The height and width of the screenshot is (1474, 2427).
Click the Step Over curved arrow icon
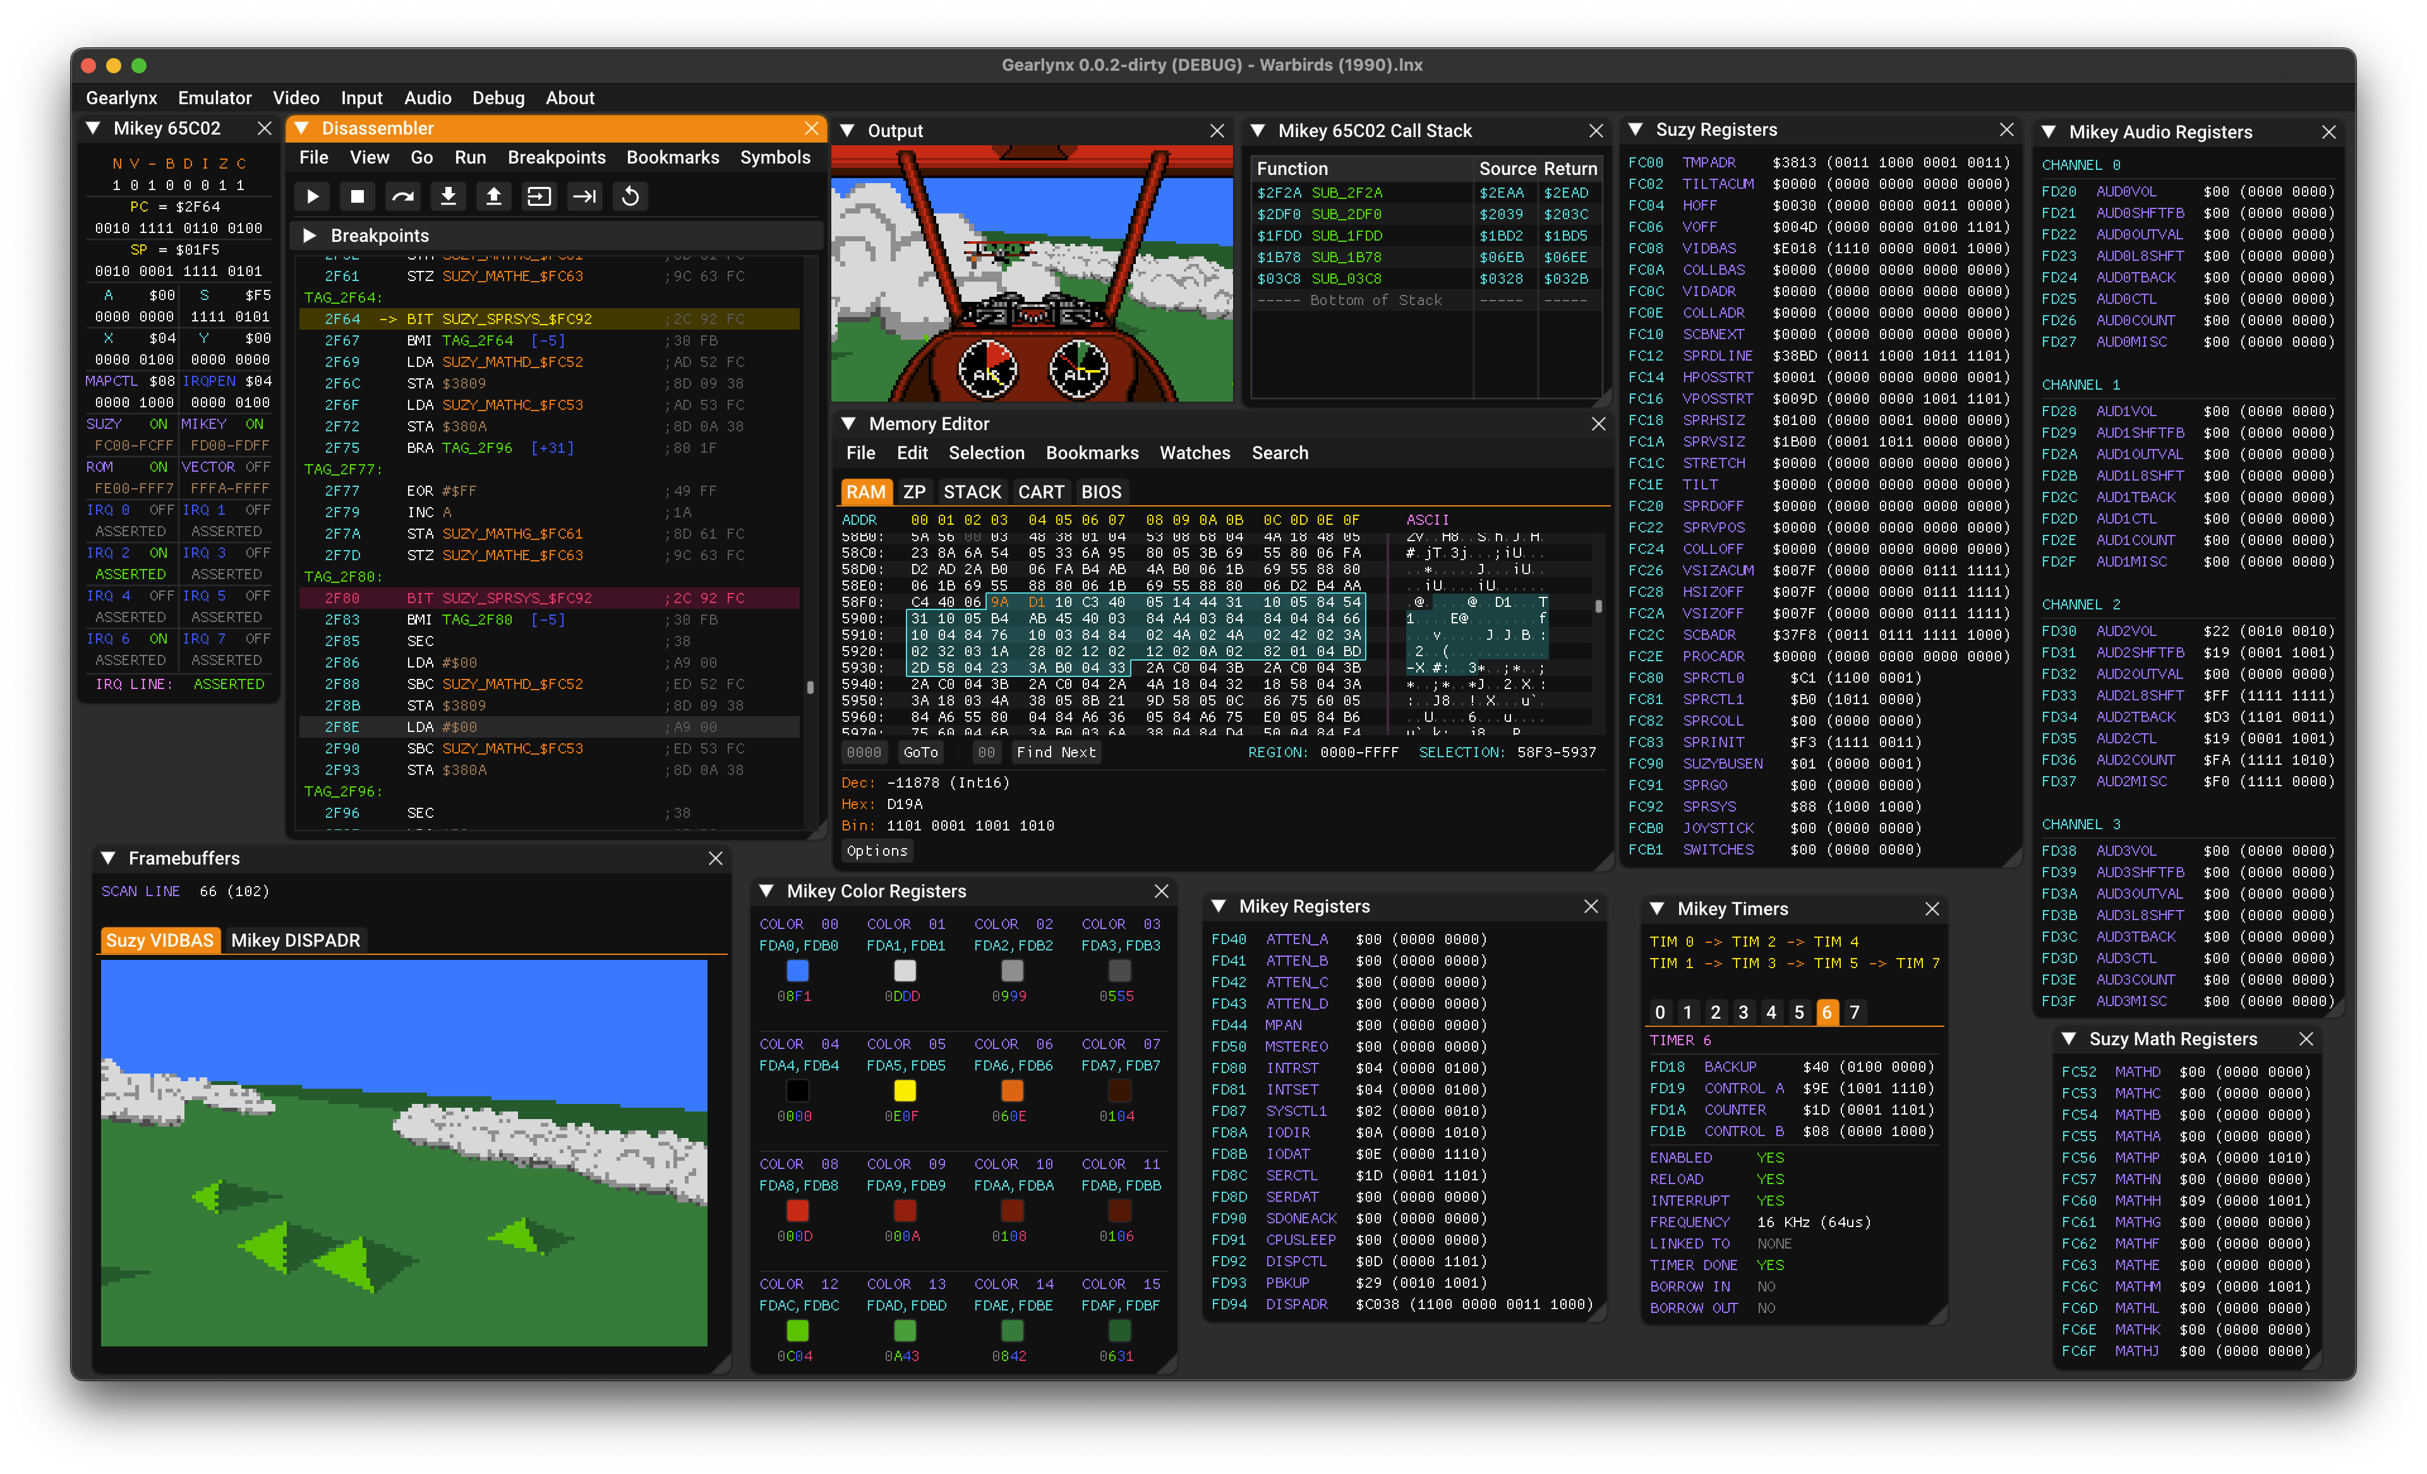(x=403, y=196)
